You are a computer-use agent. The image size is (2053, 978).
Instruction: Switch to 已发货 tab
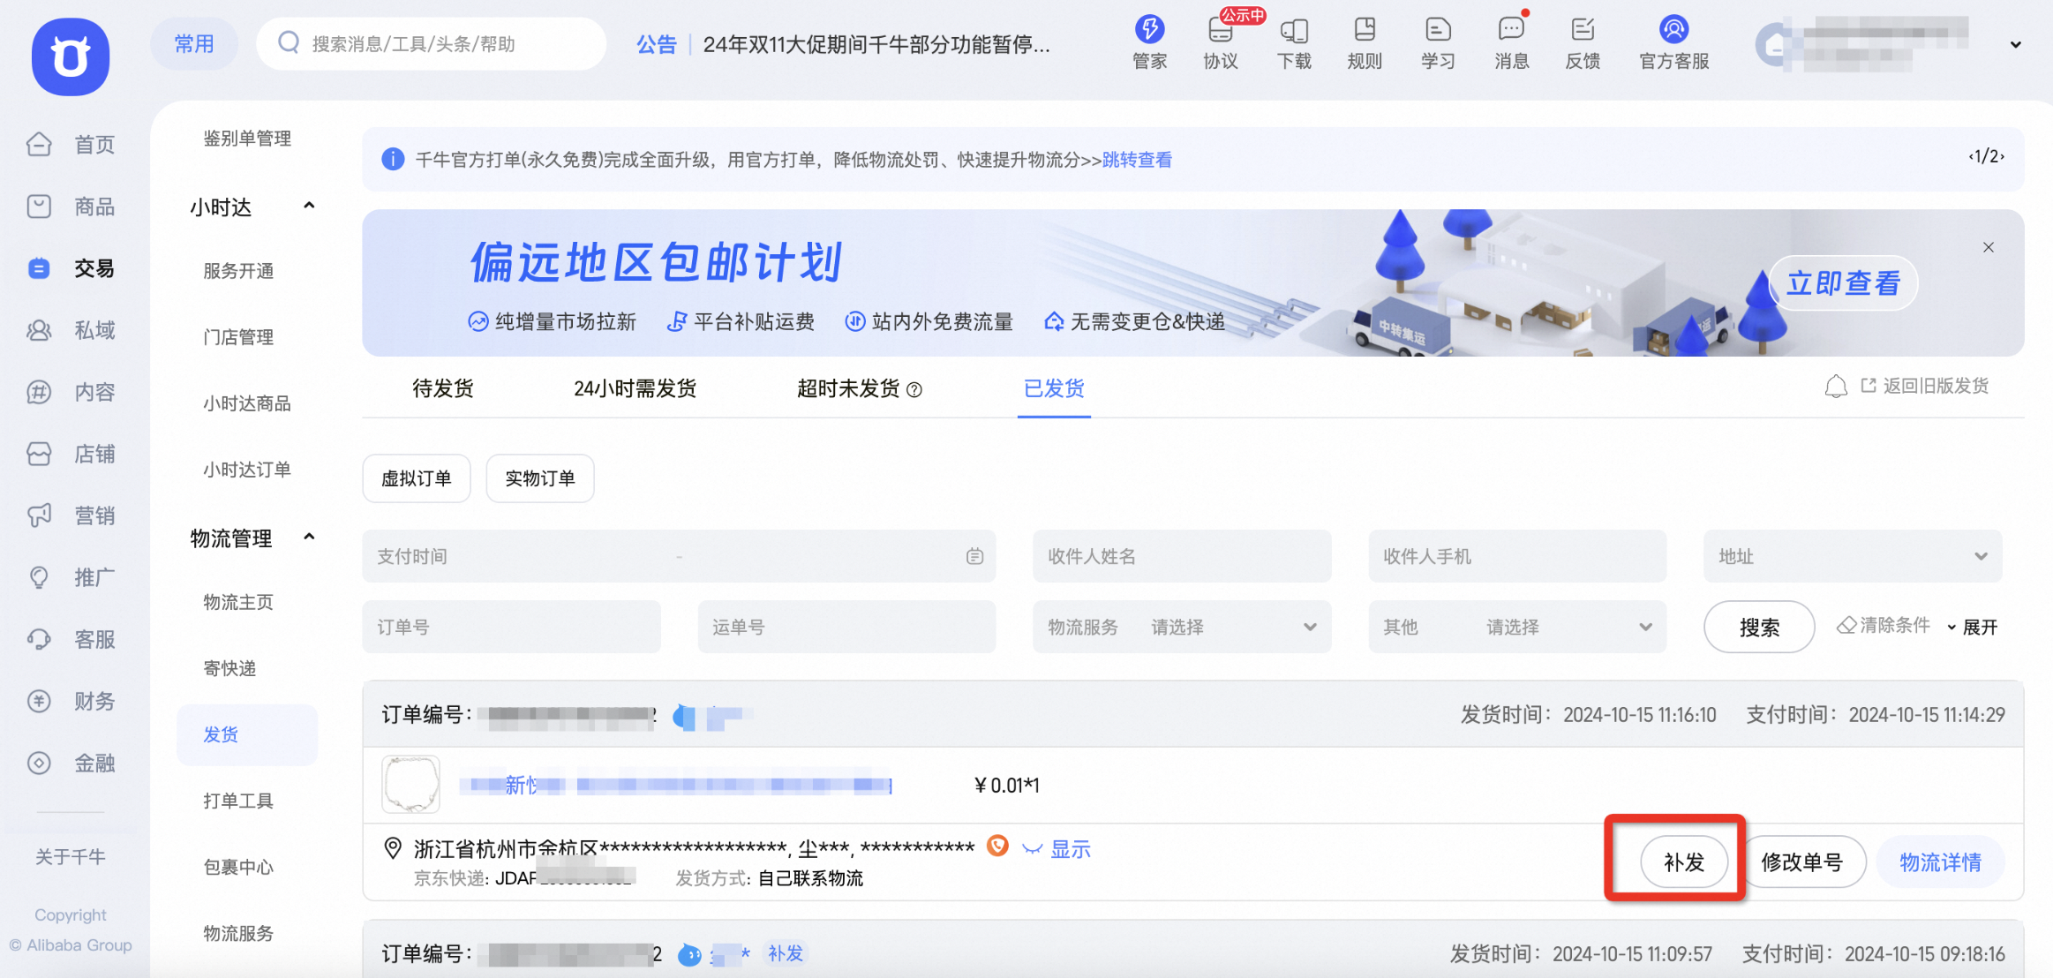[1054, 388]
